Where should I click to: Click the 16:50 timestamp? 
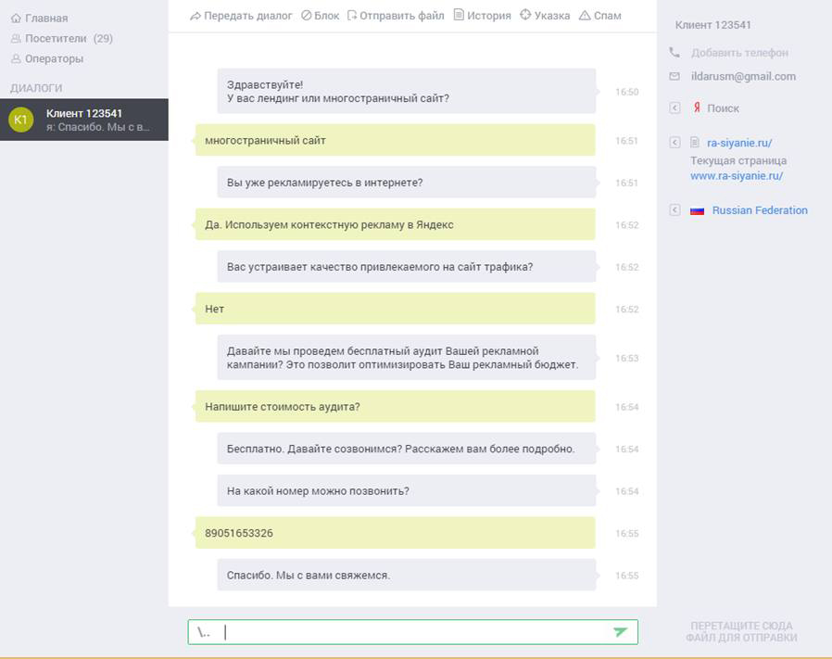pos(626,92)
